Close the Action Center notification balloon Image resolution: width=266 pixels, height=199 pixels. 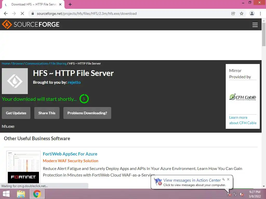228,179
